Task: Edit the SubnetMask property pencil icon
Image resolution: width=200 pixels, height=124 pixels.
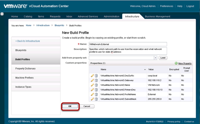Action: (x=92, y=99)
